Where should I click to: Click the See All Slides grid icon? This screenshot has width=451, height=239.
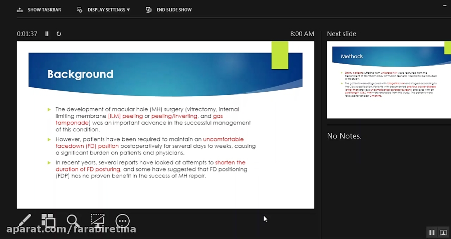pyautogui.click(x=48, y=220)
